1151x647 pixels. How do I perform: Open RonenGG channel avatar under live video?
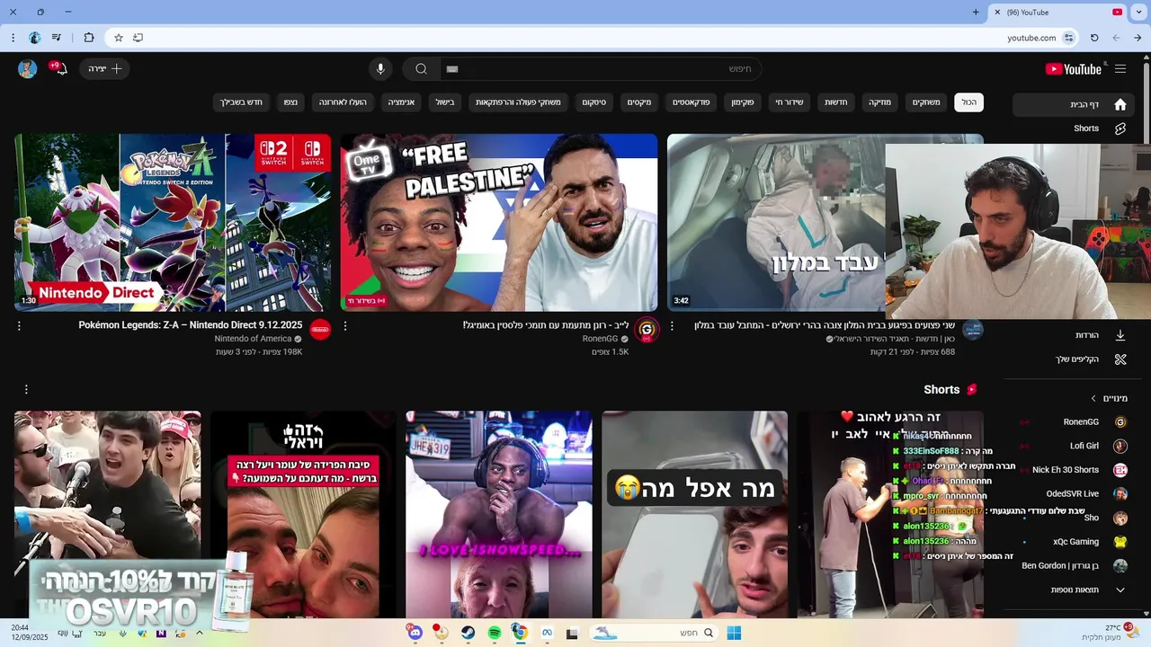tap(647, 330)
